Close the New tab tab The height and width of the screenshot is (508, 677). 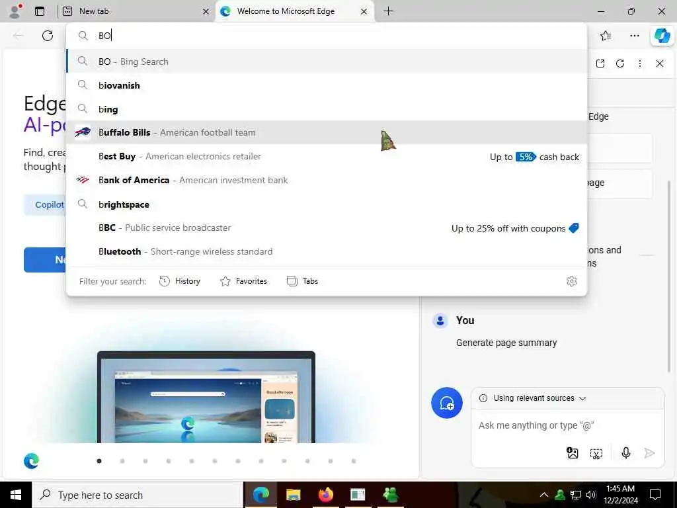coord(206,12)
